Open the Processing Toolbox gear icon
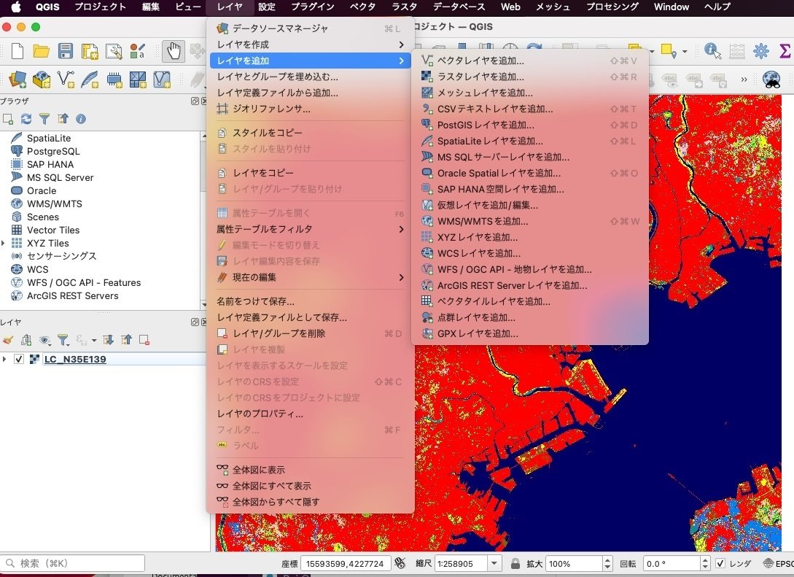Image resolution: width=794 pixels, height=577 pixels. pyautogui.click(x=760, y=50)
